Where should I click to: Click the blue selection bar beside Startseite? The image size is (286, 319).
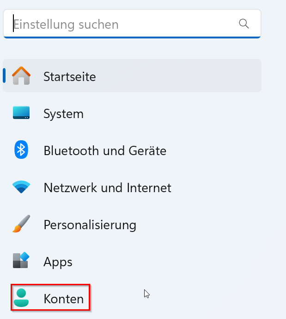coord(4,75)
